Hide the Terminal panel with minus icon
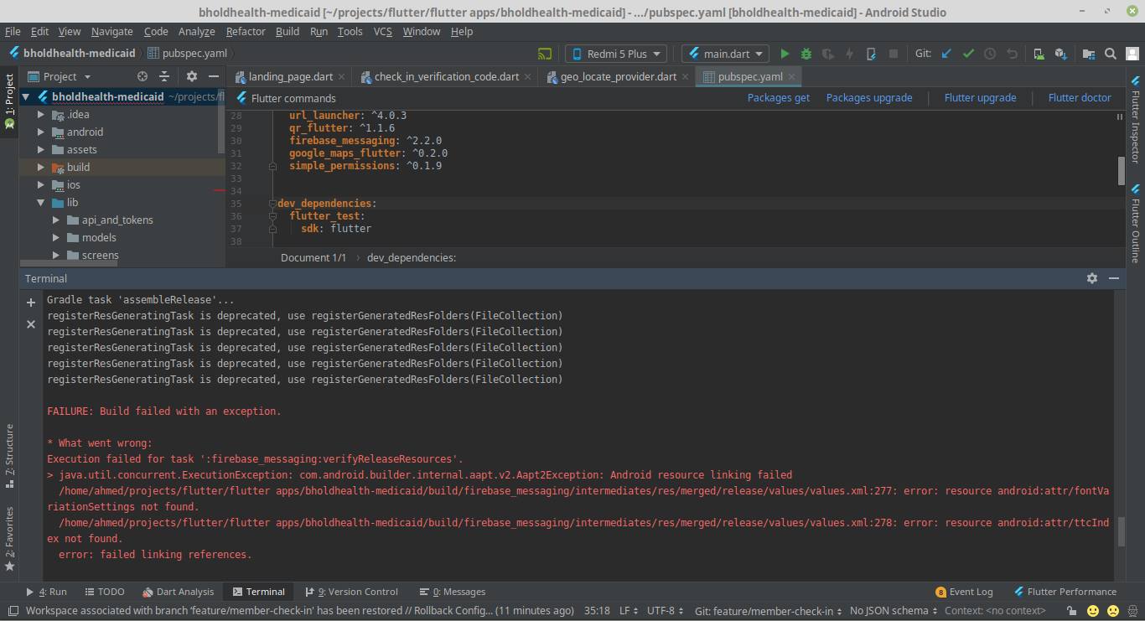Viewport: 1145px width, 621px height. coord(1114,278)
